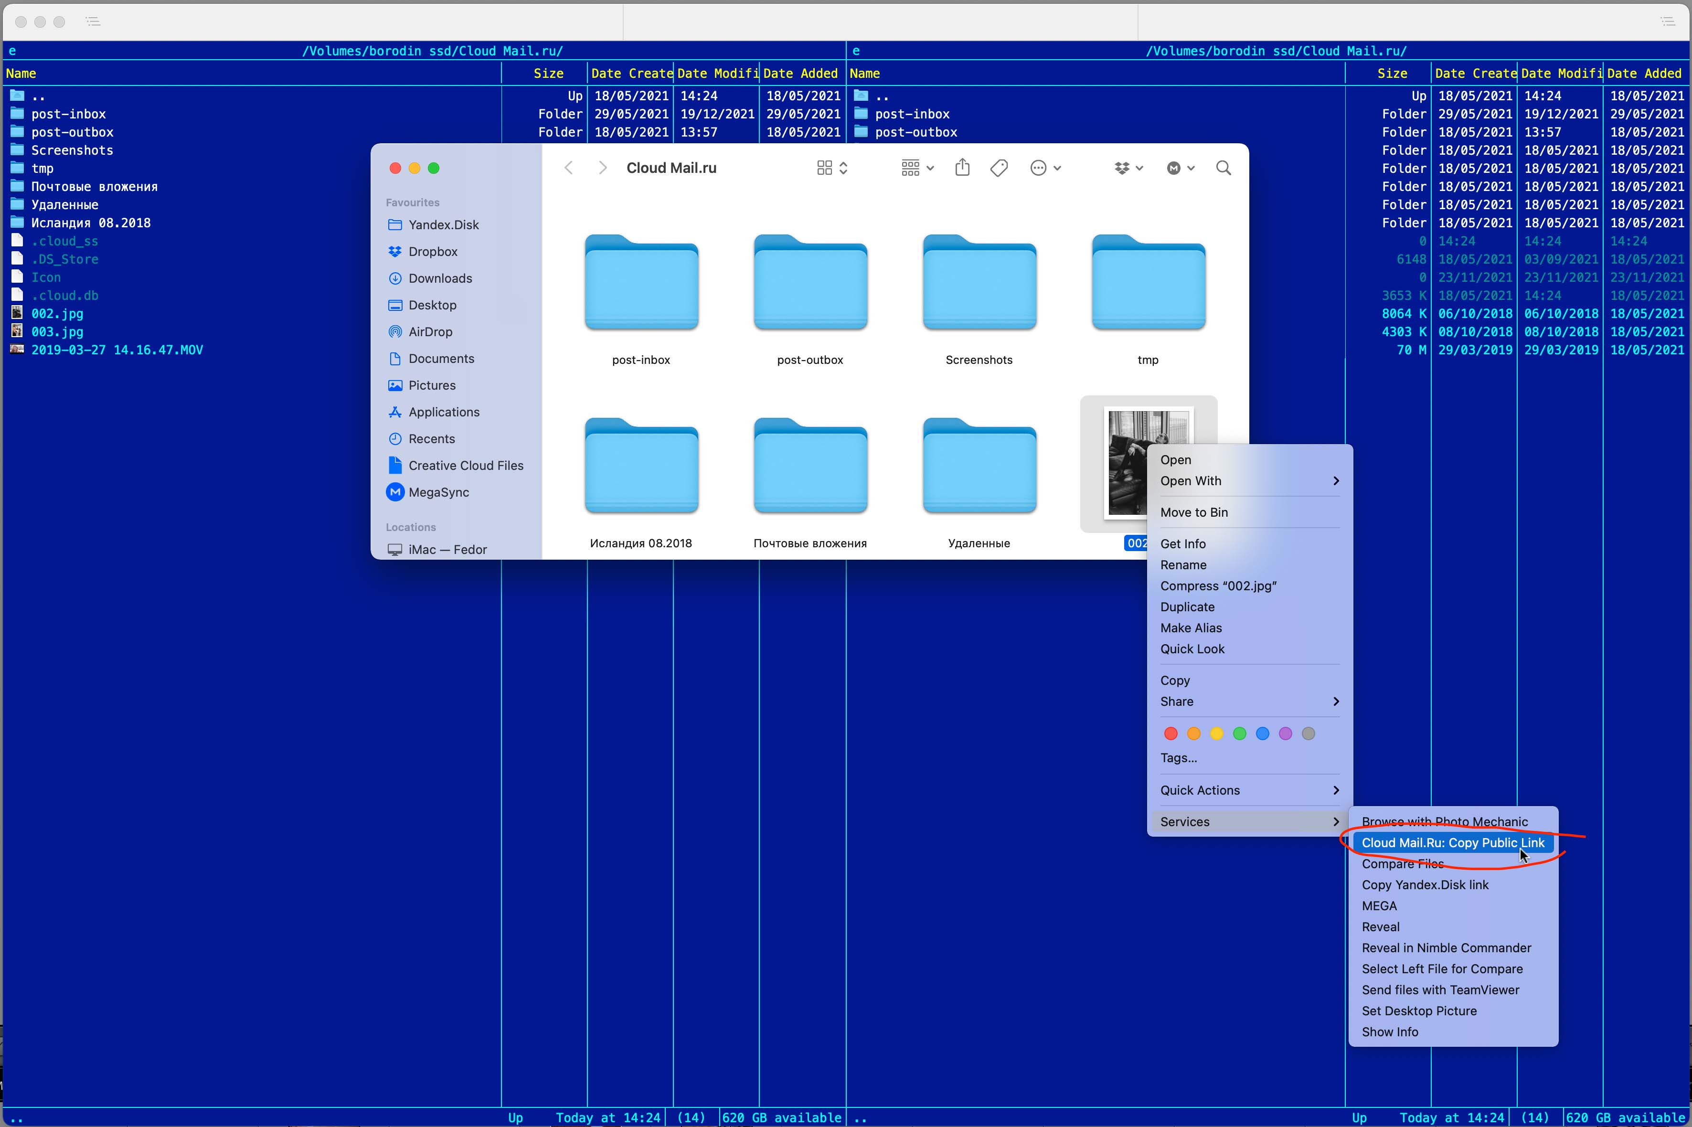Click the Tags icon in Finder toolbar
The width and height of the screenshot is (1692, 1127).
[x=999, y=168]
